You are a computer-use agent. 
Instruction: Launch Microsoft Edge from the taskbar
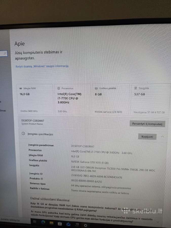point(43,222)
